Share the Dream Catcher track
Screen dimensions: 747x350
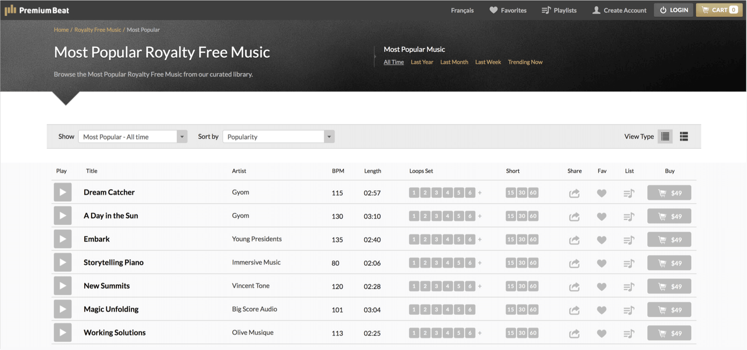tap(574, 193)
